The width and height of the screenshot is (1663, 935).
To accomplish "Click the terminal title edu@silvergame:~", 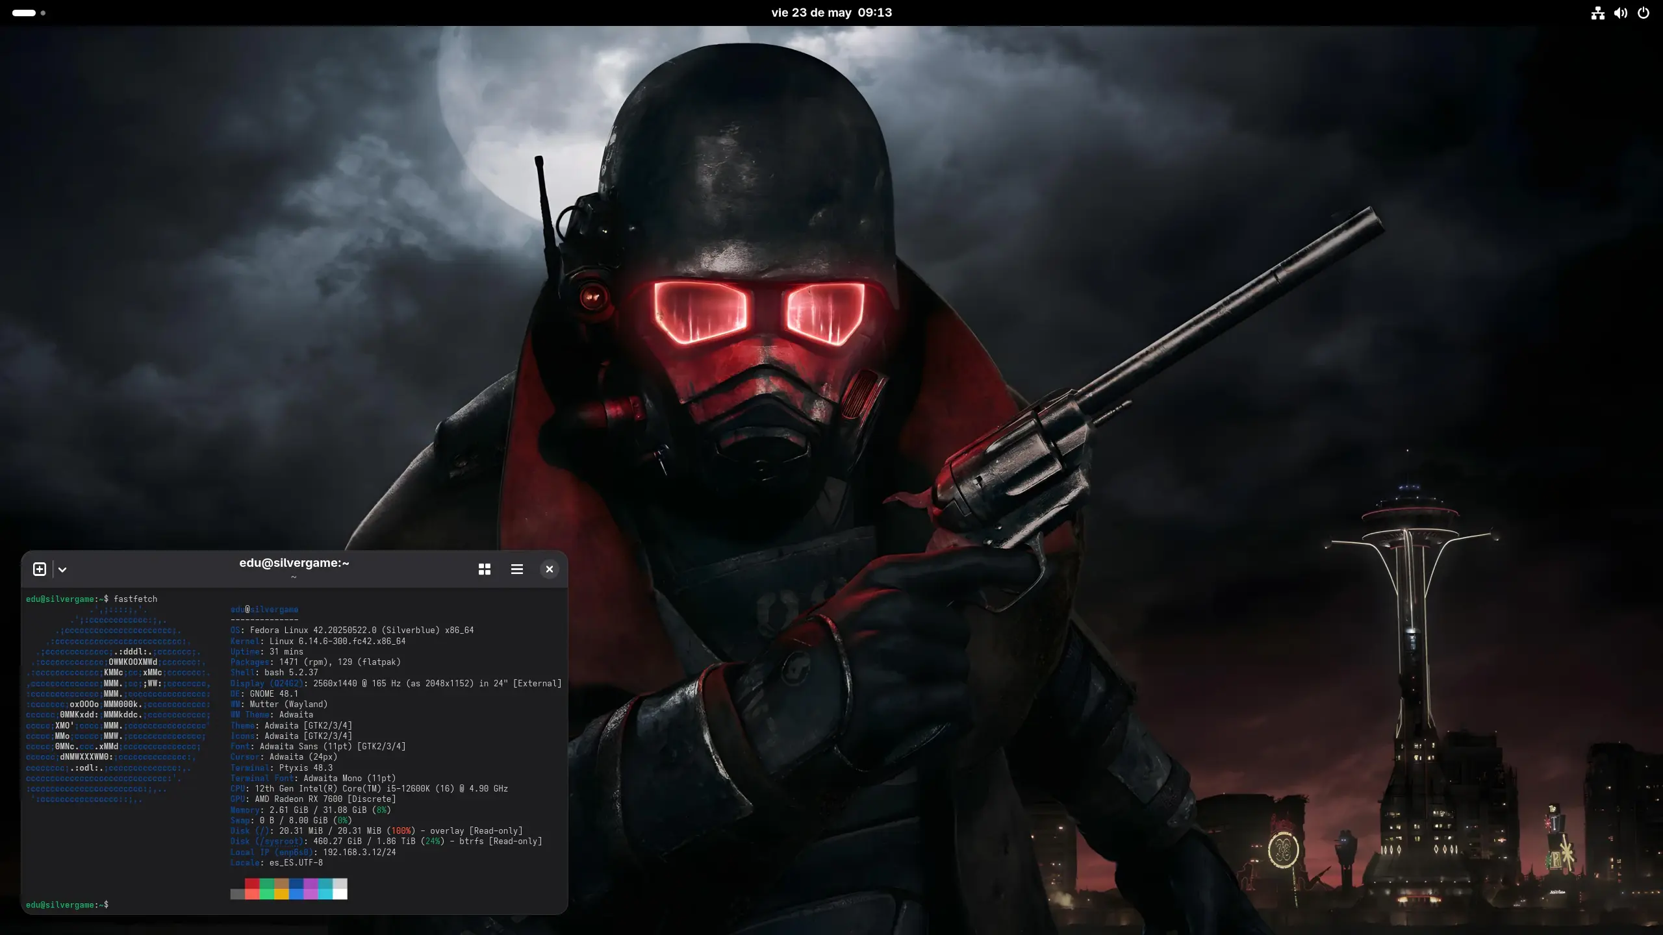I will pos(294,563).
